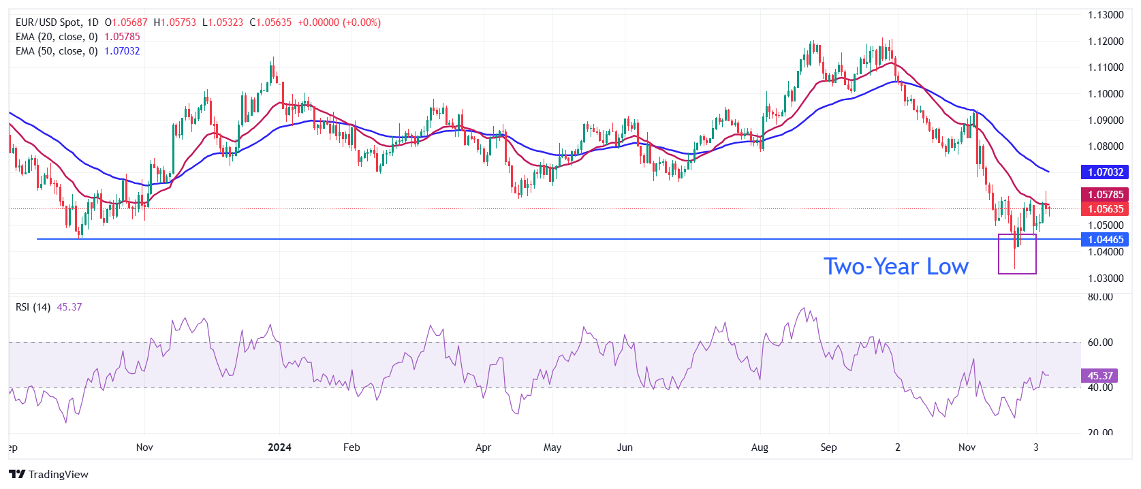Click the 60.00 RSI axis label

pos(1100,343)
